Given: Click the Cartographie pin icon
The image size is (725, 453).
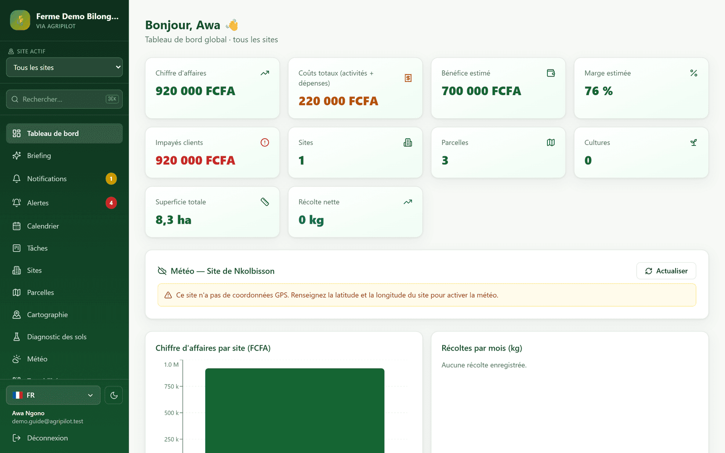Looking at the screenshot, I should [17, 315].
